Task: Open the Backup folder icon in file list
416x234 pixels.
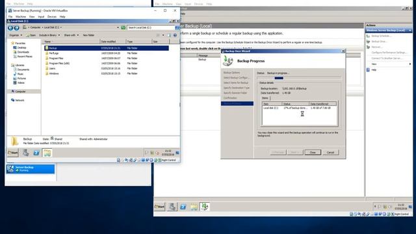Action: coord(47,48)
